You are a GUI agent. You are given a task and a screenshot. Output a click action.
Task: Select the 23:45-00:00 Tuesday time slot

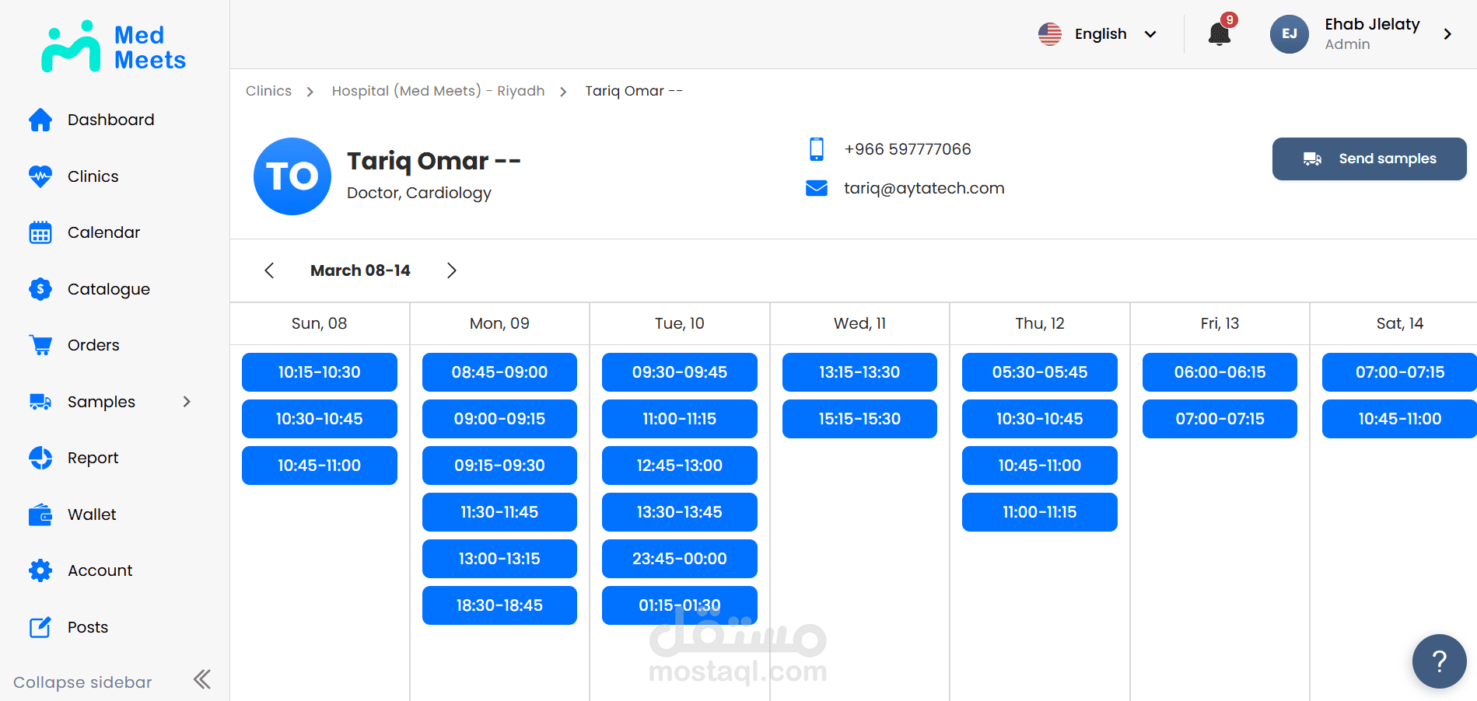click(679, 559)
